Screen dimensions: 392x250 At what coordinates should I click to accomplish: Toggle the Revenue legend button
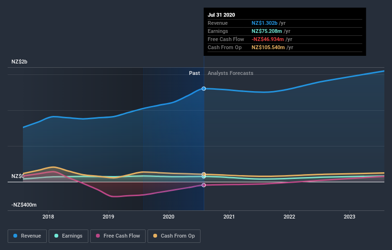coord(27,236)
